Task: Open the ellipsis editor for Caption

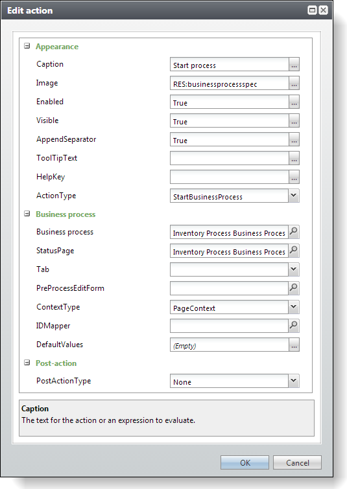Action: 294,64
